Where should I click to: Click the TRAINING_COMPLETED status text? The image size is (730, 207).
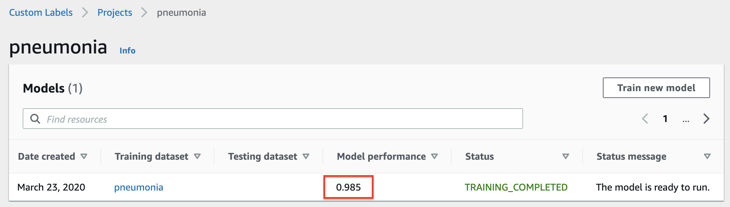(516, 187)
